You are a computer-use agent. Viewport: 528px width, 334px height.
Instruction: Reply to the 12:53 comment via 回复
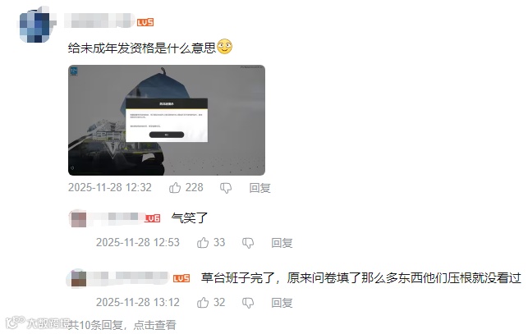pyautogui.click(x=282, y=243)
